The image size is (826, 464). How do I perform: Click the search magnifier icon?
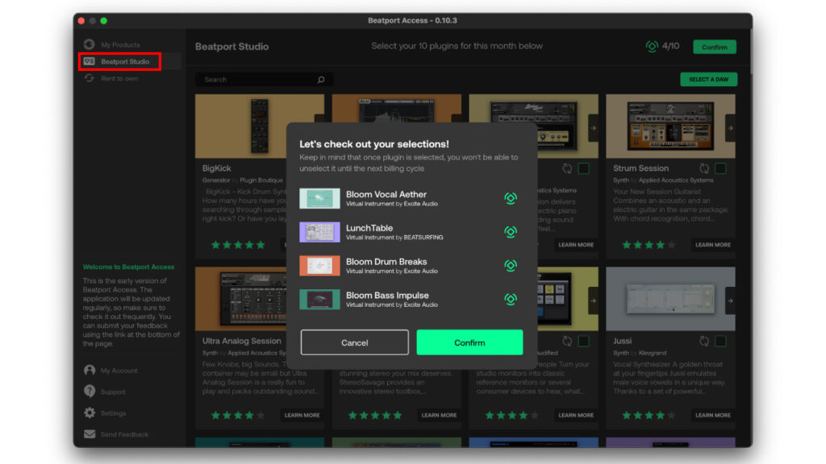point(320,79)
